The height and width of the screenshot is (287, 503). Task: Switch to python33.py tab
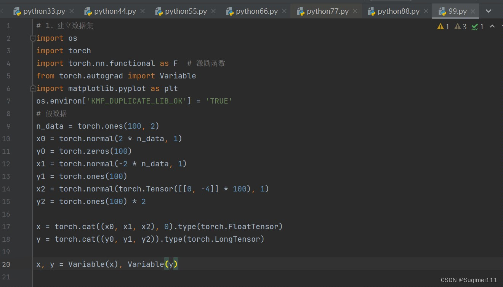44,11
